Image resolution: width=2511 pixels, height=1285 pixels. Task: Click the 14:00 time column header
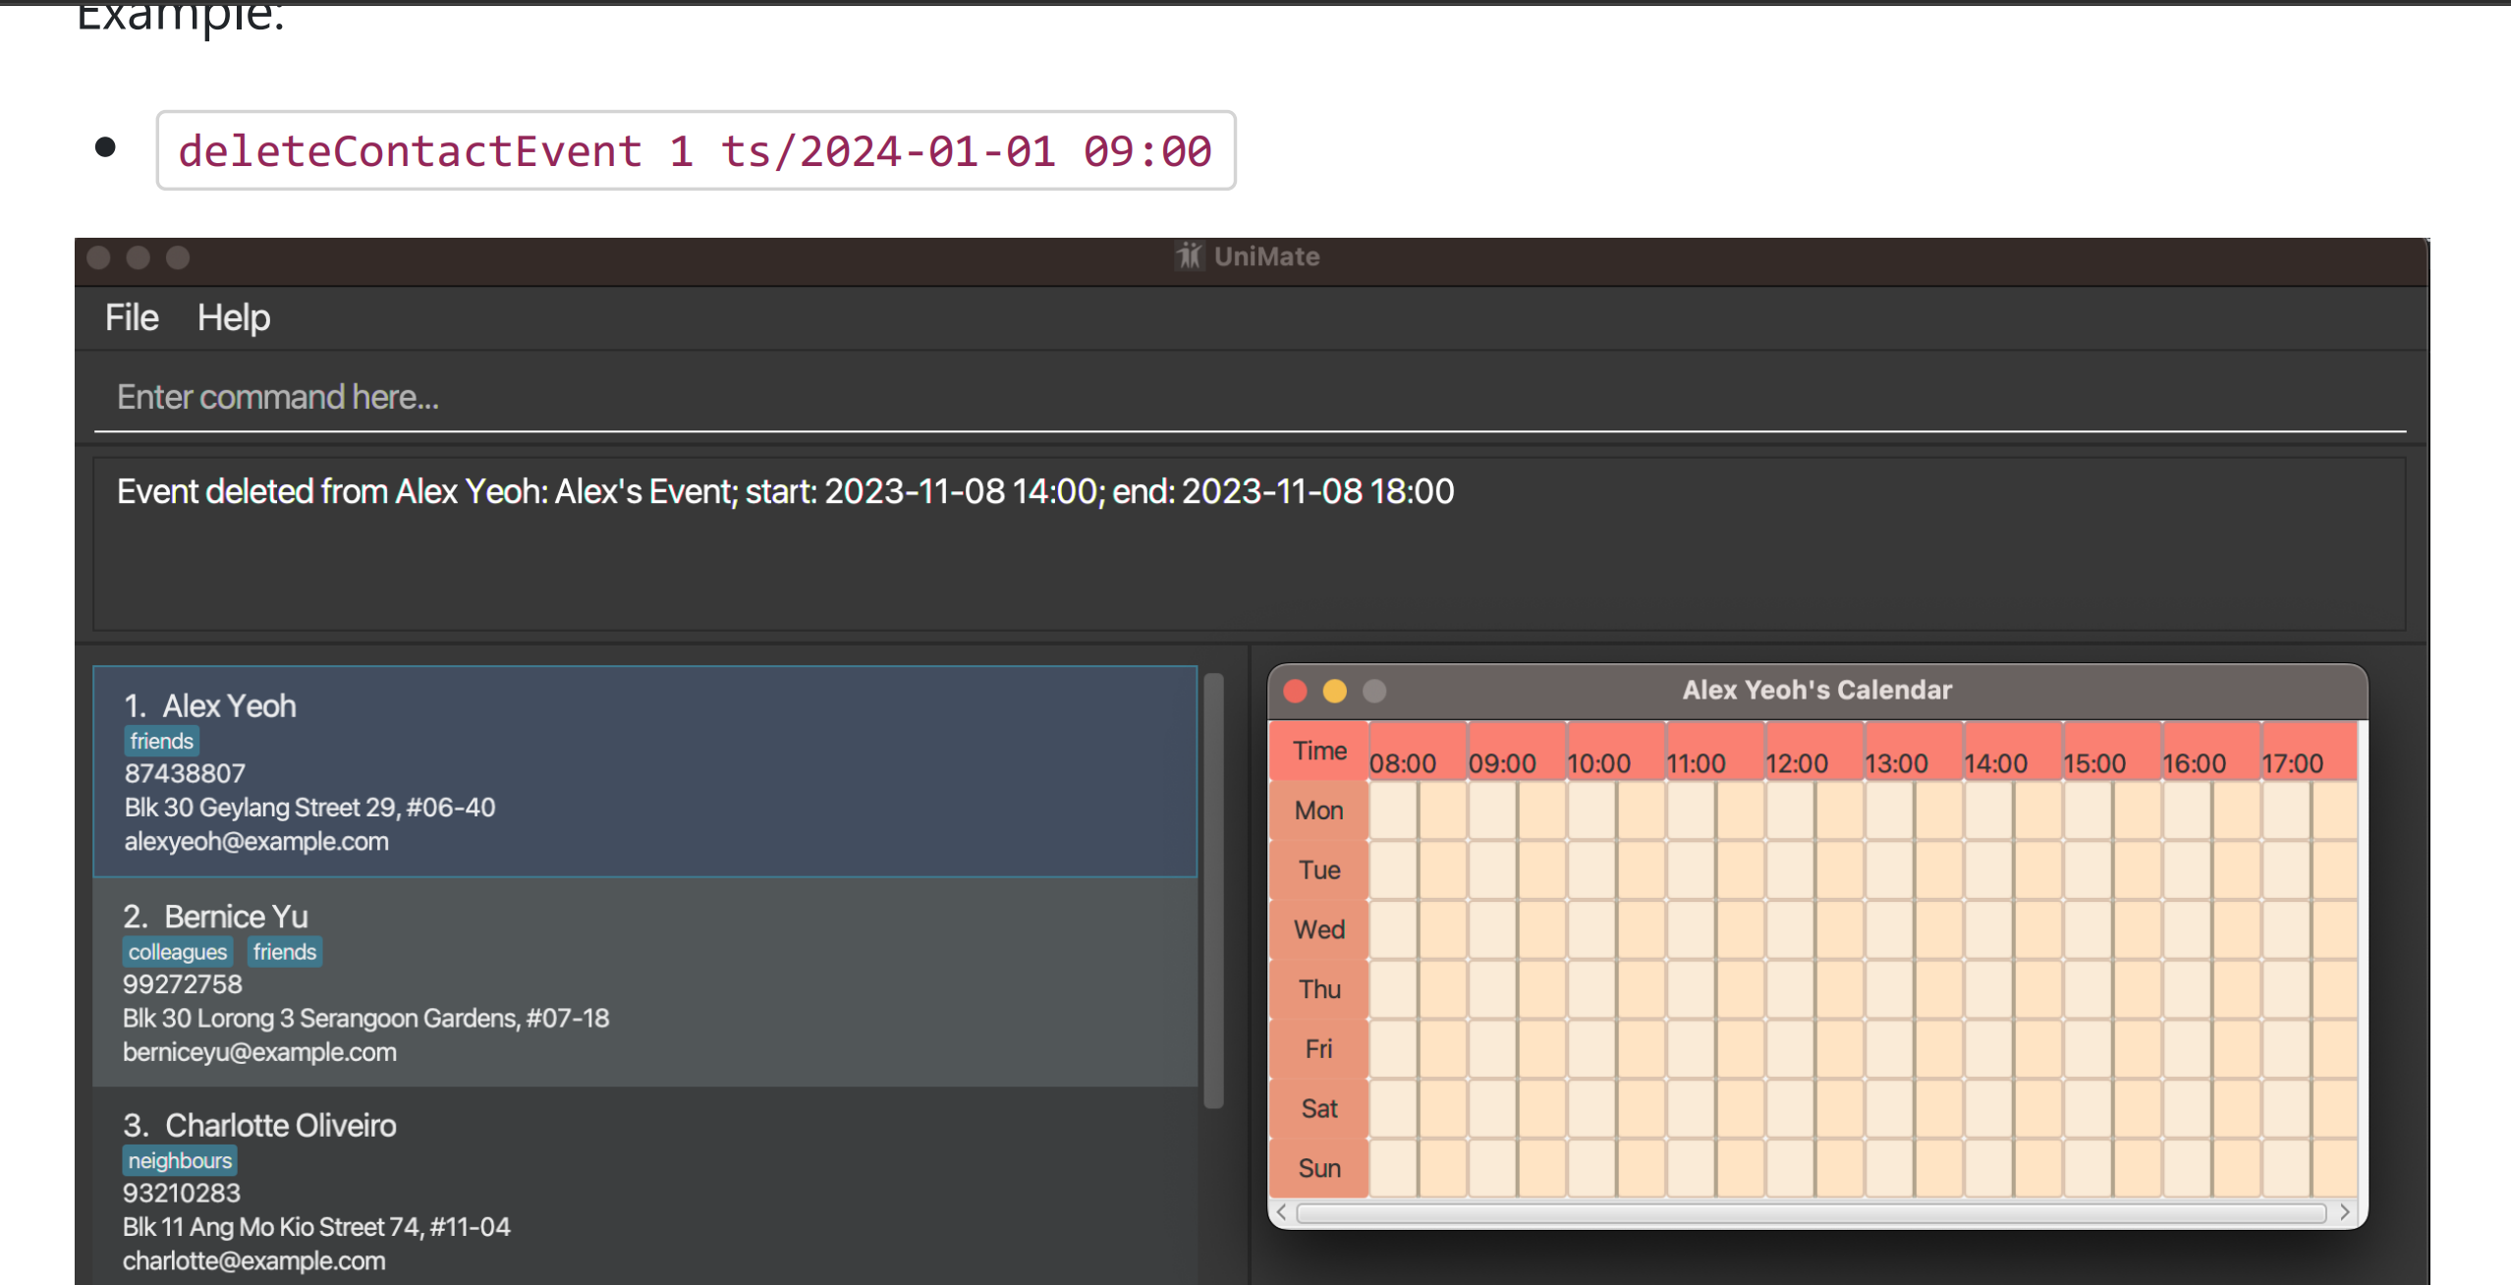click(x=1995, y=762)
